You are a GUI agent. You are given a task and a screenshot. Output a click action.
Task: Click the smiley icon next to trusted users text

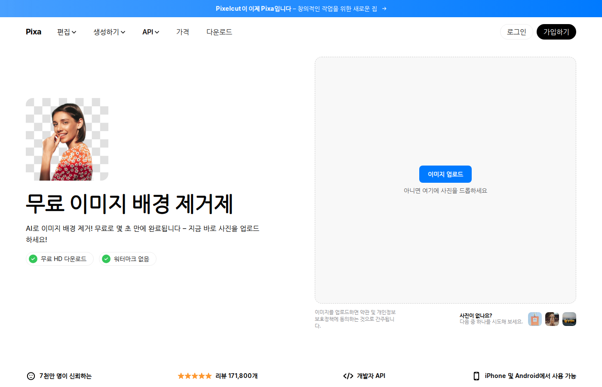click(30, 376)
